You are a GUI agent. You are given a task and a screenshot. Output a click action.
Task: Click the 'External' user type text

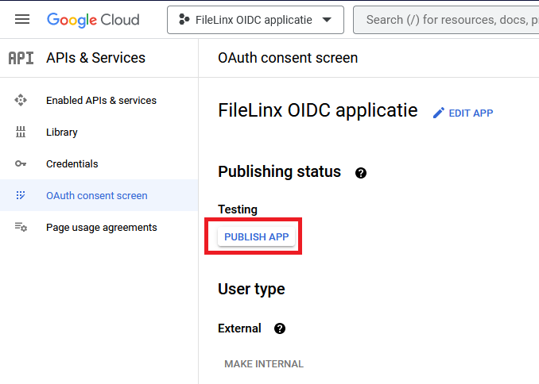[239, 328]
